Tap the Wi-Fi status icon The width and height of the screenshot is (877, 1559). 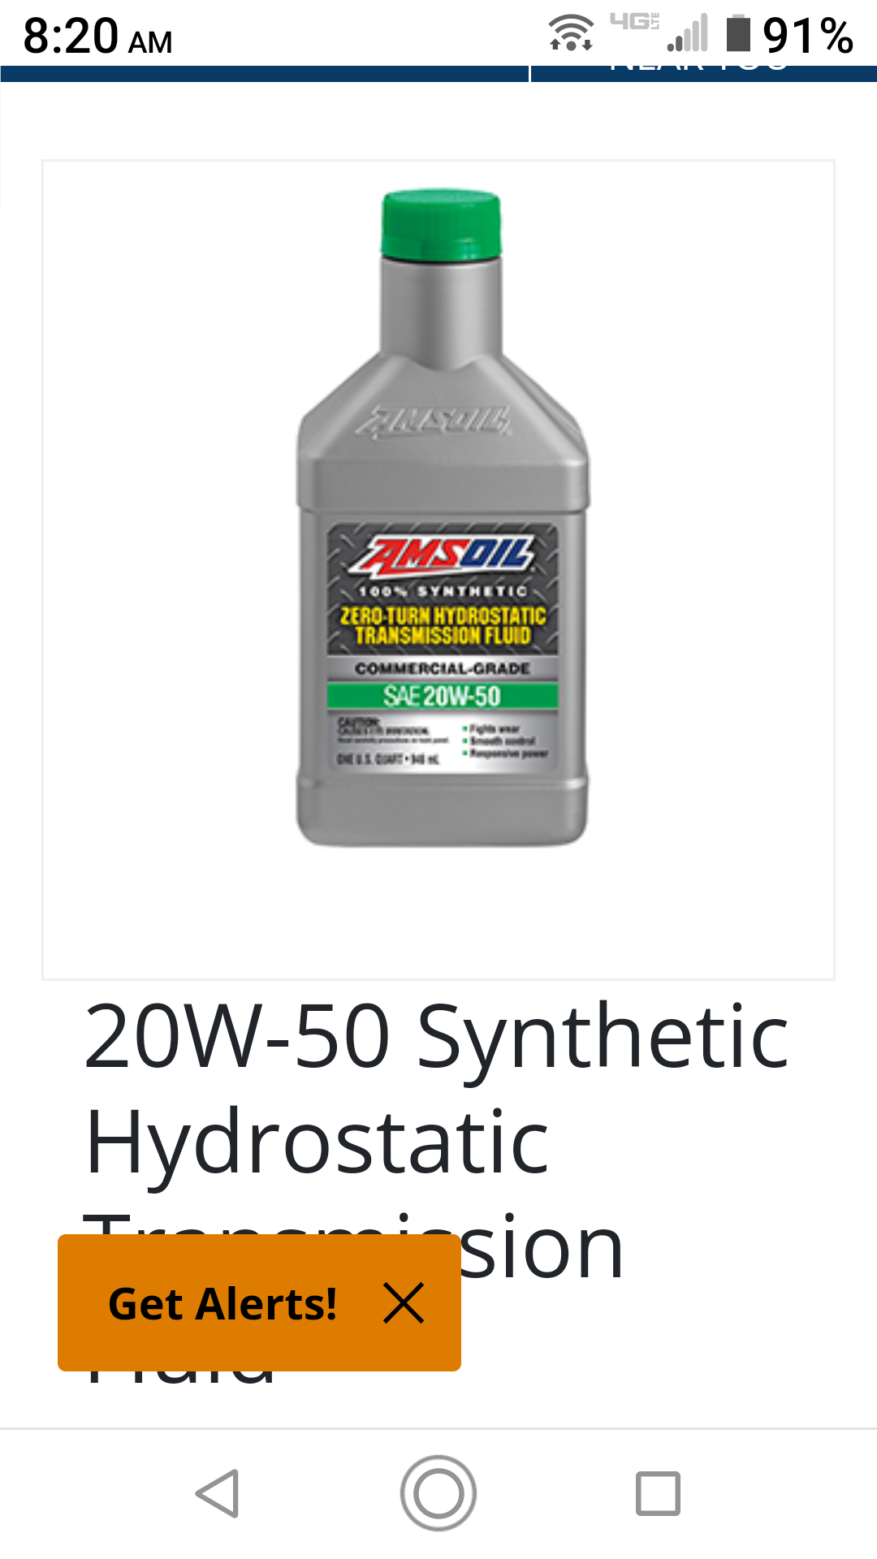tap(571, 33)
